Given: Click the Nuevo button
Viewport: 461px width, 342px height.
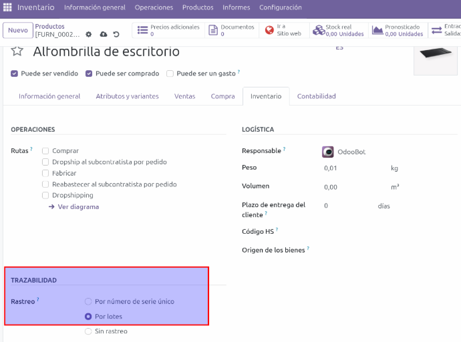Looking at the screenshot, I should [x=17, y=30].
